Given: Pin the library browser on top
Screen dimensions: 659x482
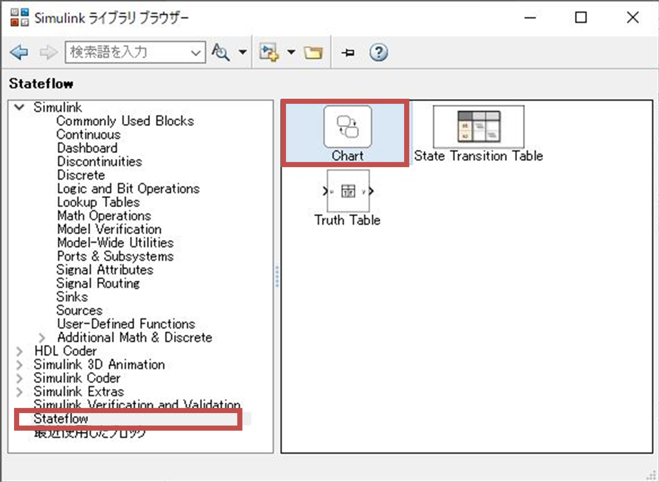Looking at the screenshot, I should click(348, 53).
